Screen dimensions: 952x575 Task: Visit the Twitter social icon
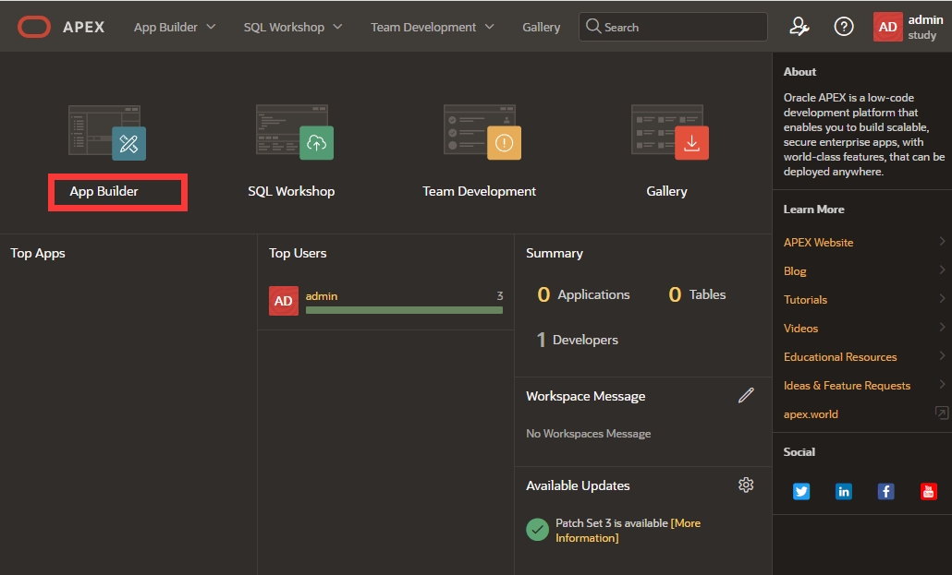click(x=801, y=491)
